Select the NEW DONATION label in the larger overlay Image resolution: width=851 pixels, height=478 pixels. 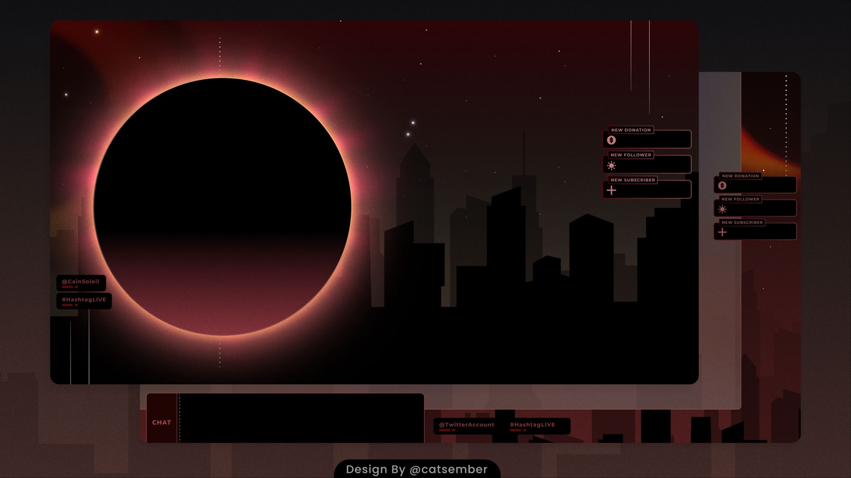pos(630,130)
